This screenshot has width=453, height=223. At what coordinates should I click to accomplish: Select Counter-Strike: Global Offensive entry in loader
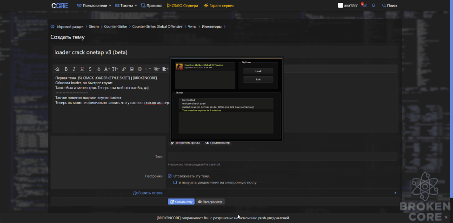(x=205, y=67)
